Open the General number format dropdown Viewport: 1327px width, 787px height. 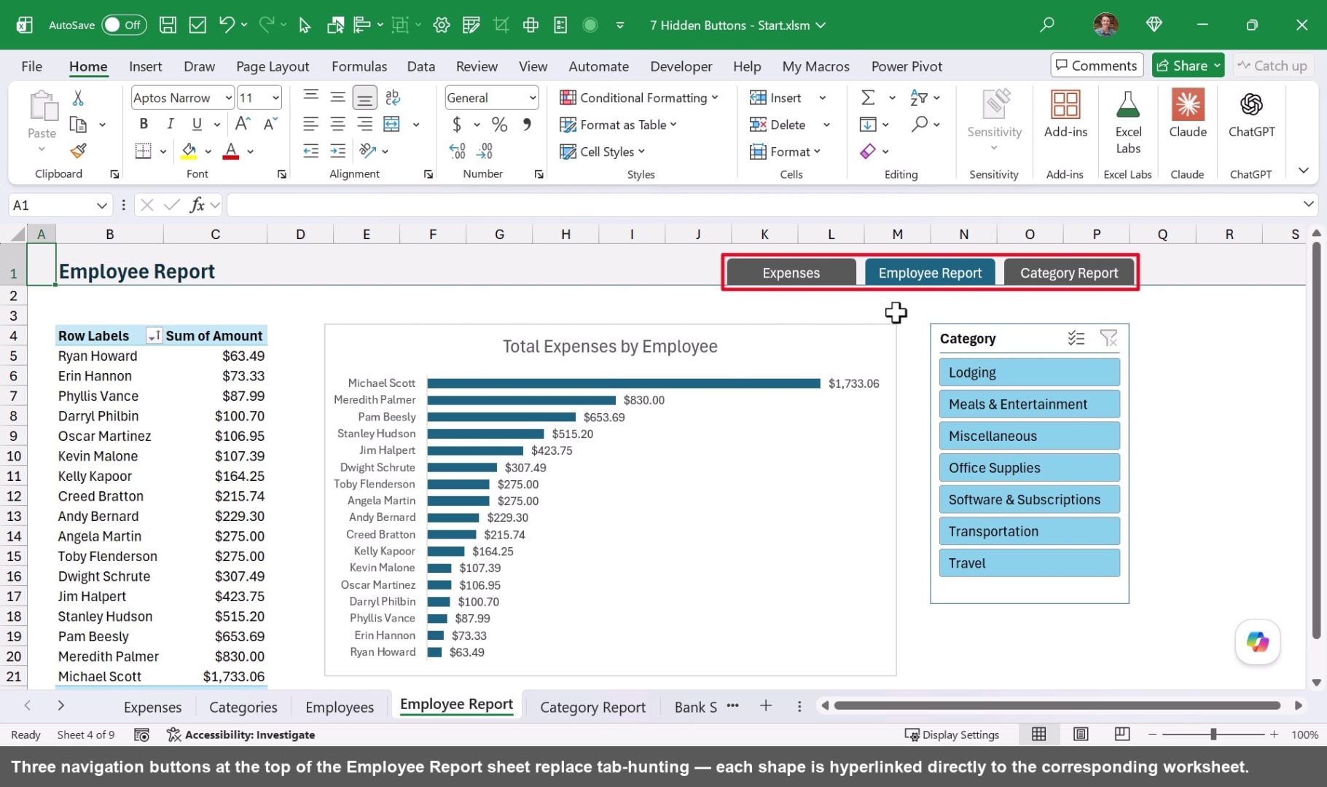(533, 98)
